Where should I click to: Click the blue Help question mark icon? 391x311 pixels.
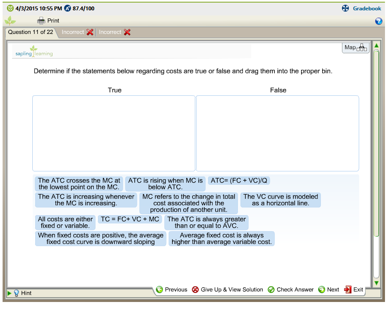[379, 21]
